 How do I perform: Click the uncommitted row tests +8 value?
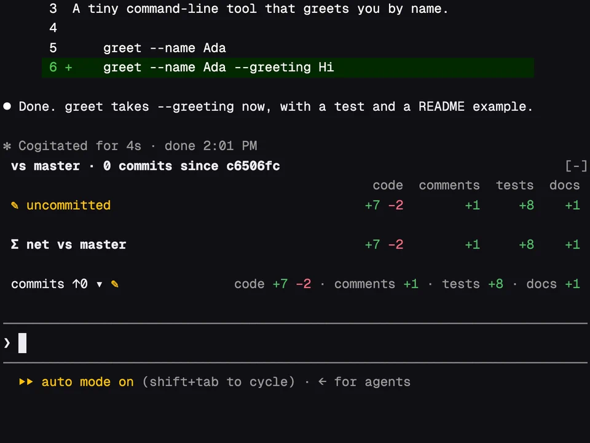coord(527,206)
